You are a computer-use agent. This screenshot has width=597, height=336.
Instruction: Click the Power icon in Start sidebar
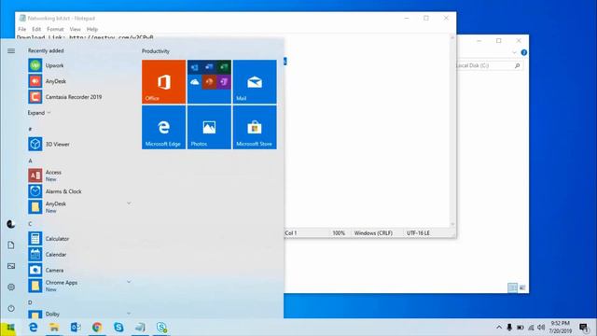coord(11,308)
